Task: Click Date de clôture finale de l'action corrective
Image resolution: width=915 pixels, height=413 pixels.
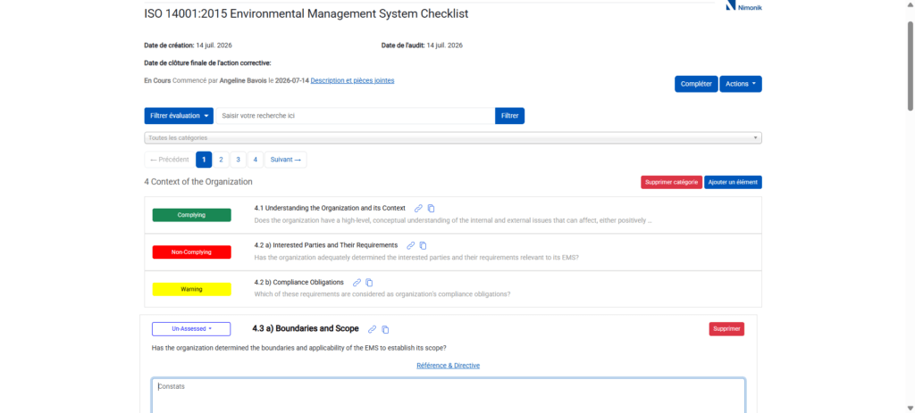Action: (x=207, y=63)
